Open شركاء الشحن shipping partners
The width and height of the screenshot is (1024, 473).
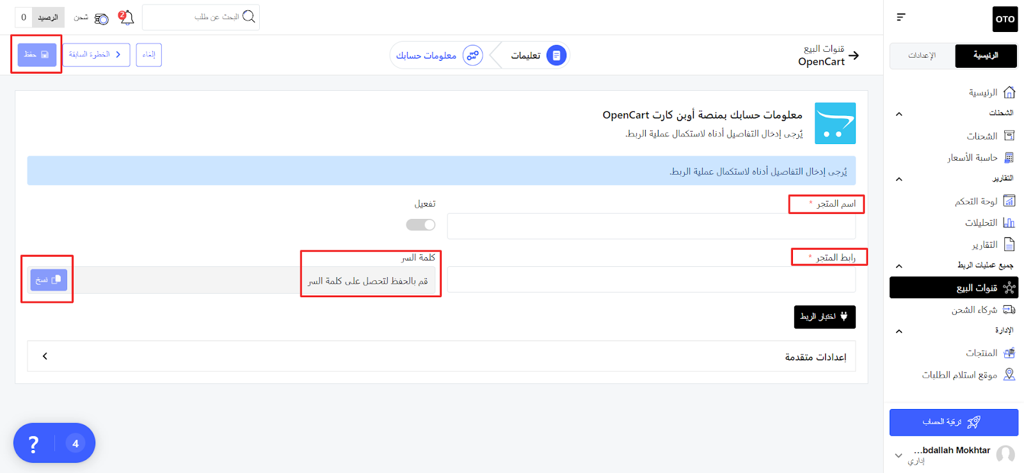tap(983, 310)
